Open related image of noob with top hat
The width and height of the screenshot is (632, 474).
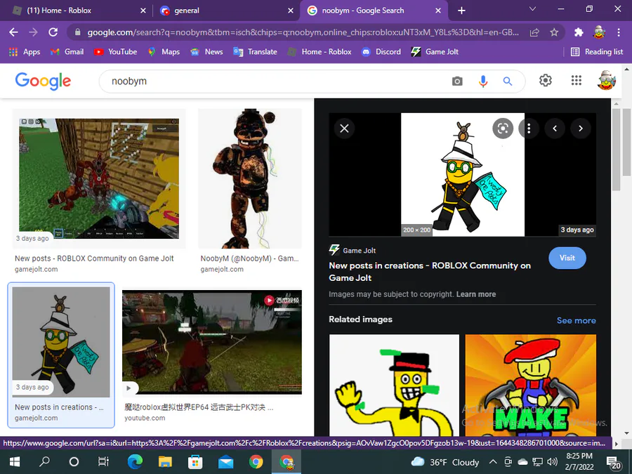click(x=394, y=385)
